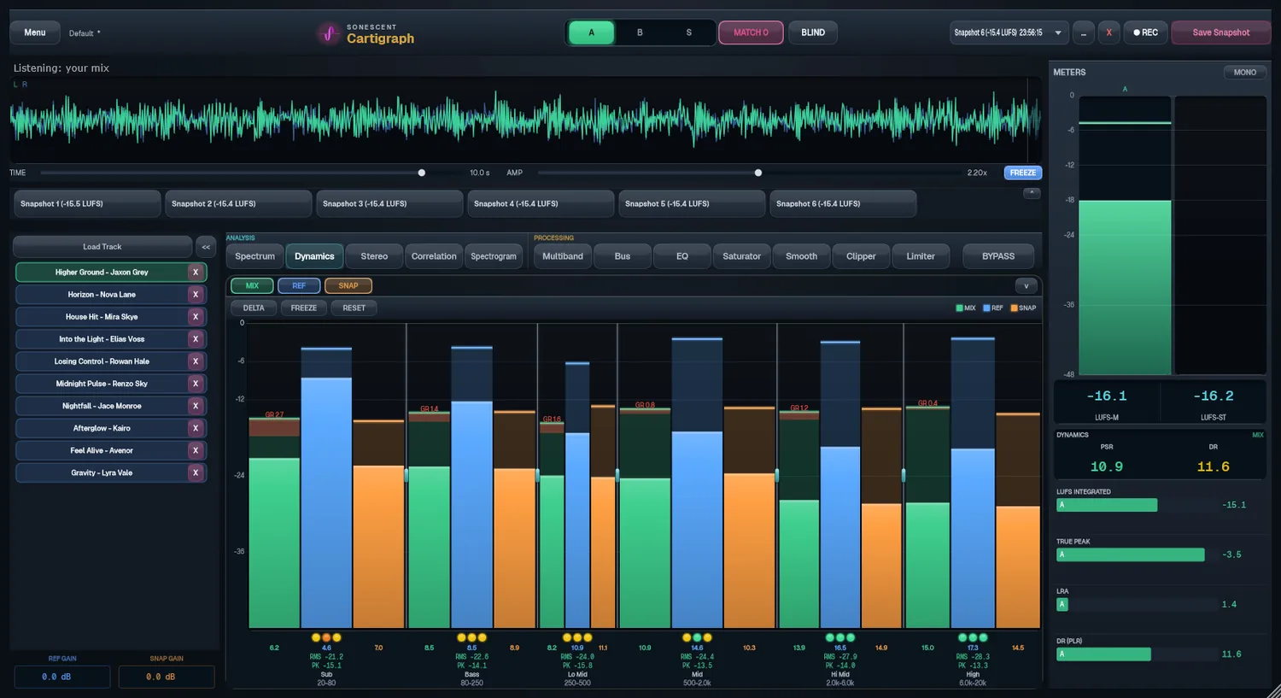Recall Snapshot 4 (-15.4 LUFS)
The height and width of the screenshot is (698, 1281).
[541, 204]
